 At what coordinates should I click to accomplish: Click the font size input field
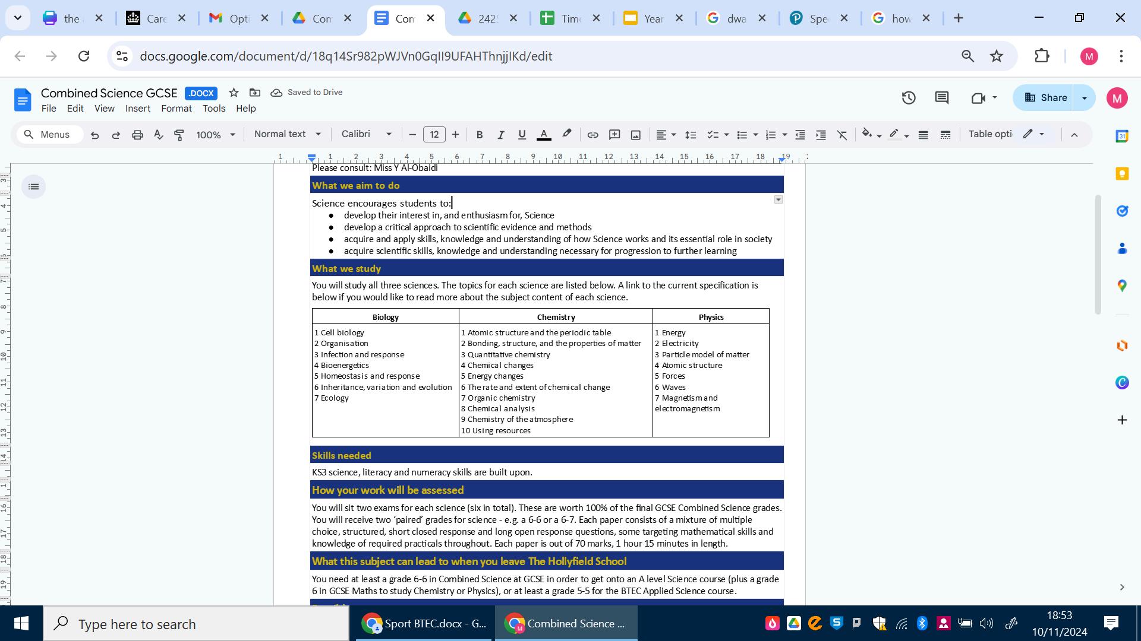tap(434, 135)
